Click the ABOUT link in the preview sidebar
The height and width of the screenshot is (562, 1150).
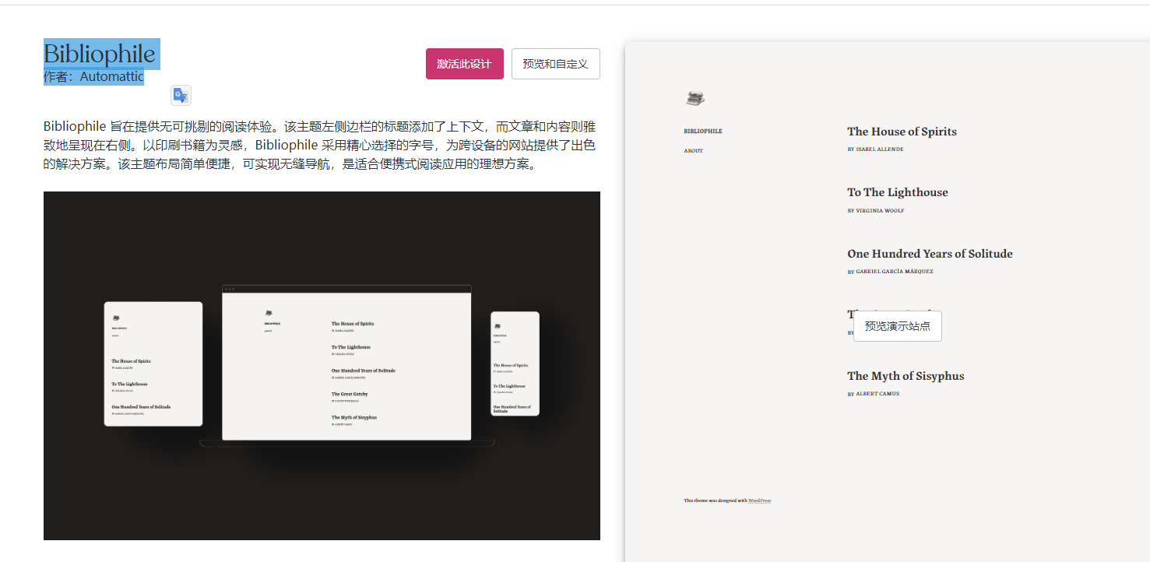click(x=693, y=150)
